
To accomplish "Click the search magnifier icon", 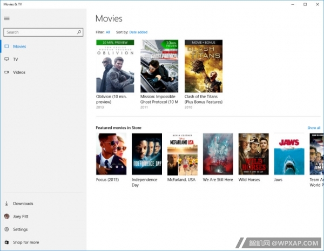I will coord(79,32).
